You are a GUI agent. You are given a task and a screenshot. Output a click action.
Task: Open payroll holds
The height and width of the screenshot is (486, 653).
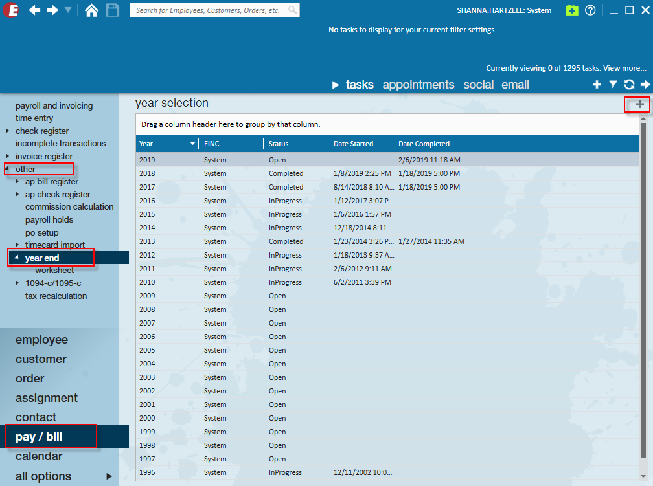coord(49,219)
